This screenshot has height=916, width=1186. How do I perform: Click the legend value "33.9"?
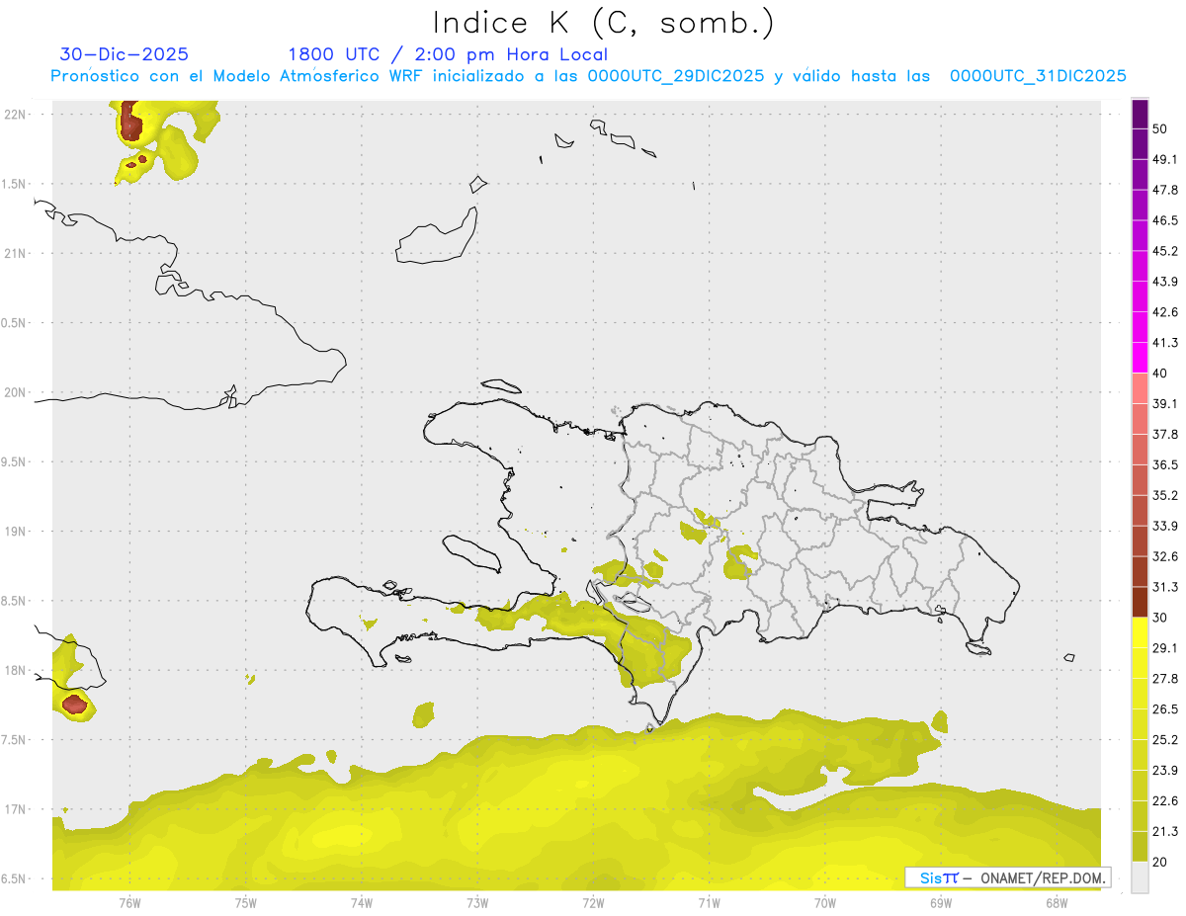(1165, 526)
